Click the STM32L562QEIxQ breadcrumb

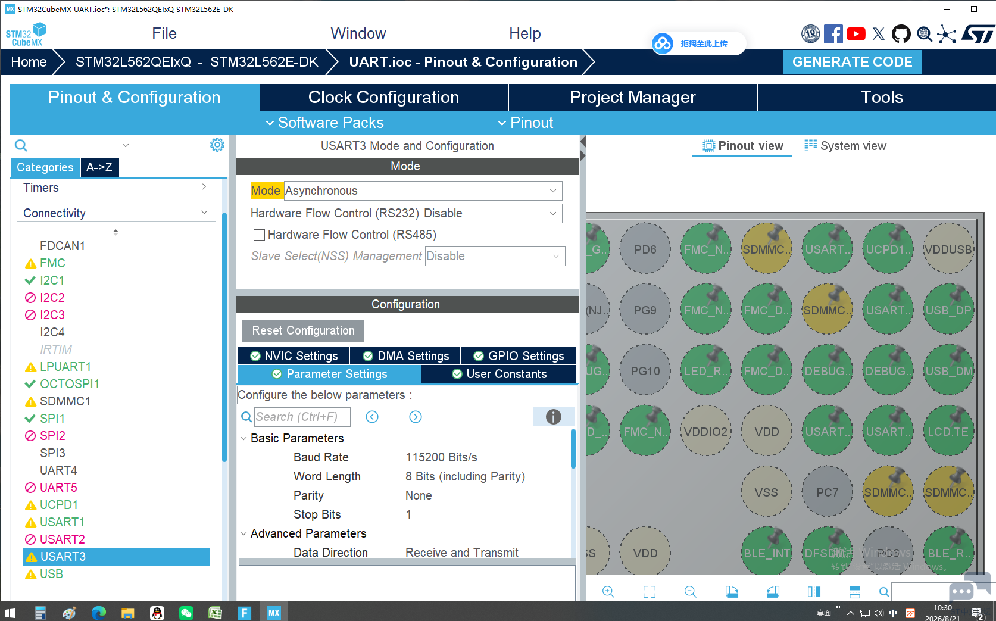[x=197, y=62]
